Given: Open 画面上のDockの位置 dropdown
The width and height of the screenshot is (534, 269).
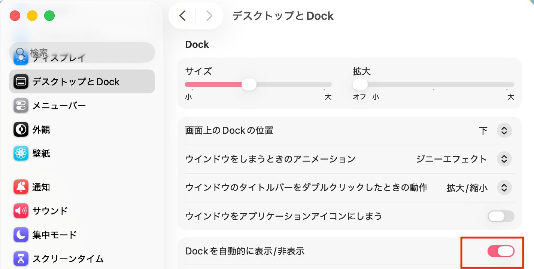Looking at the screenshot, I should [504, 131].
